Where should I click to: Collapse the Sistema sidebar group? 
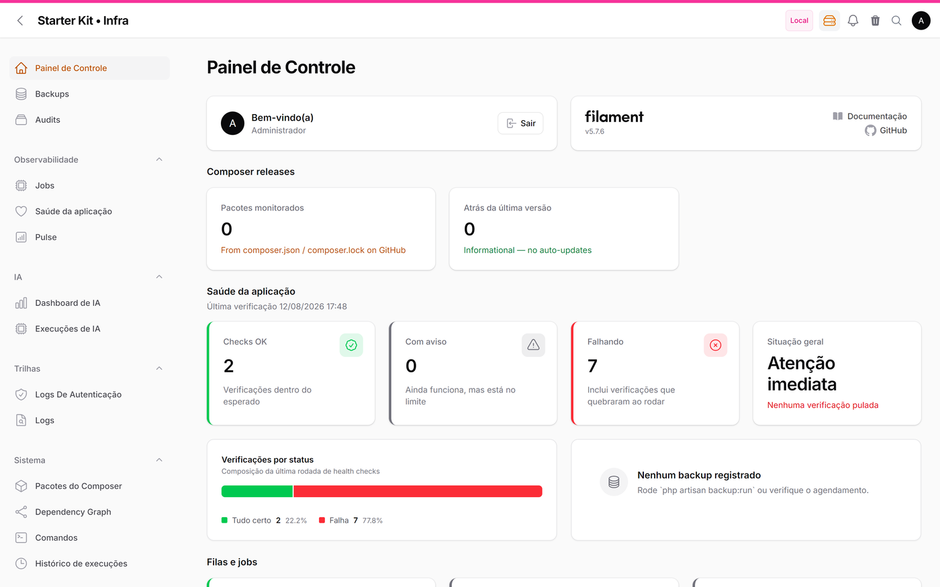pos(159,460)
